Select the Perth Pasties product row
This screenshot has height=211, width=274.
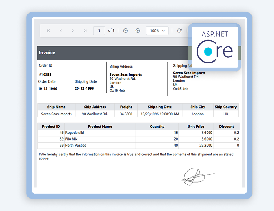(x=139, y=145)
